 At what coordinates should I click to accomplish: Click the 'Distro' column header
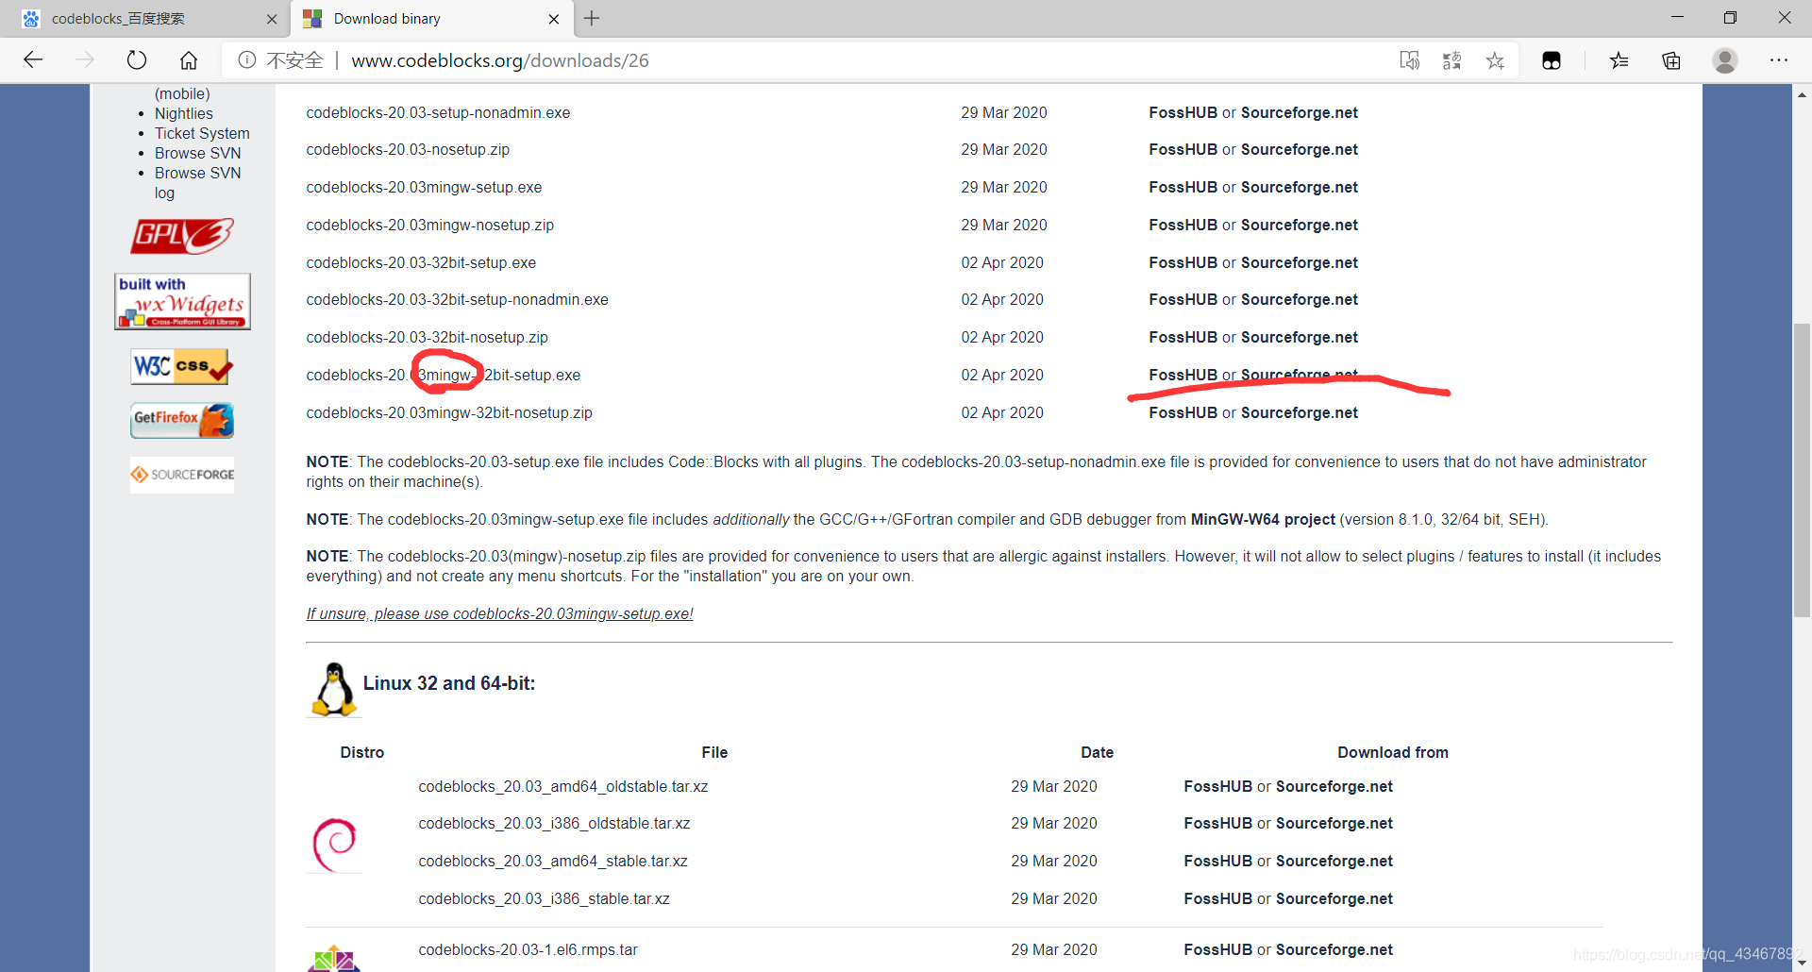pos(362,752)
